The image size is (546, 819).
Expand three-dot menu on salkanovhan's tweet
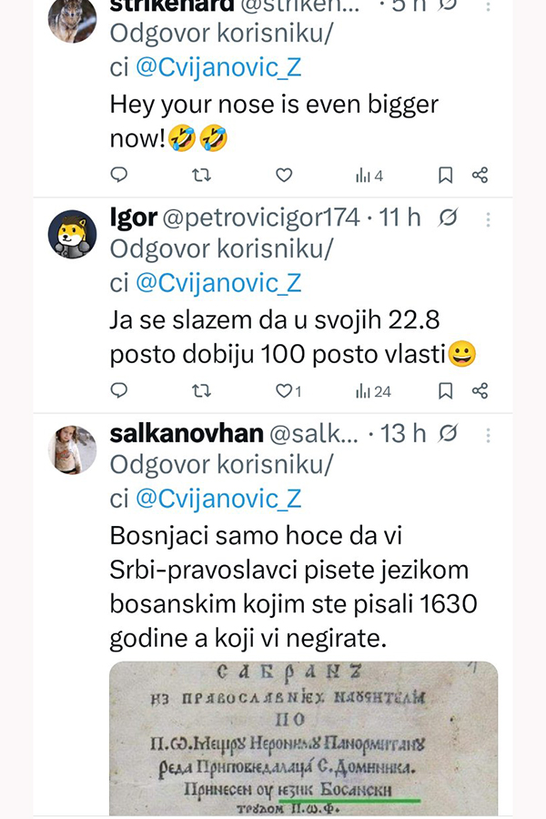(489, 434)
